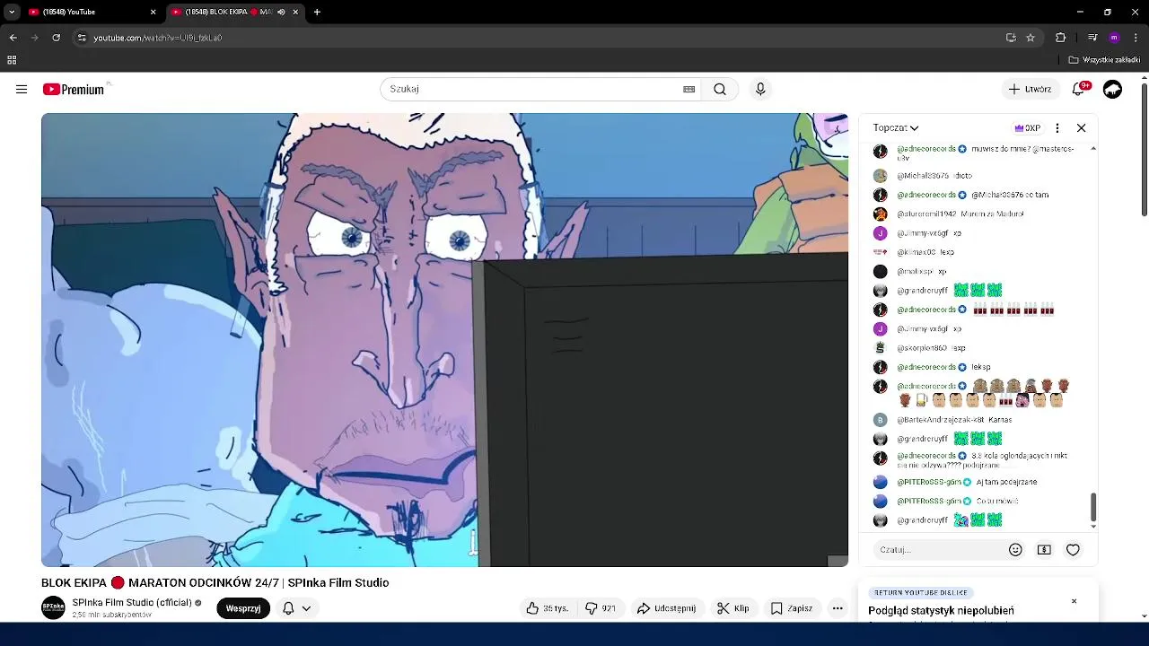The width and height of the screenshot is (1149, 646).
Task: Mute the BLOK EKIPA tab audio
Action: [x=281, y=12]
